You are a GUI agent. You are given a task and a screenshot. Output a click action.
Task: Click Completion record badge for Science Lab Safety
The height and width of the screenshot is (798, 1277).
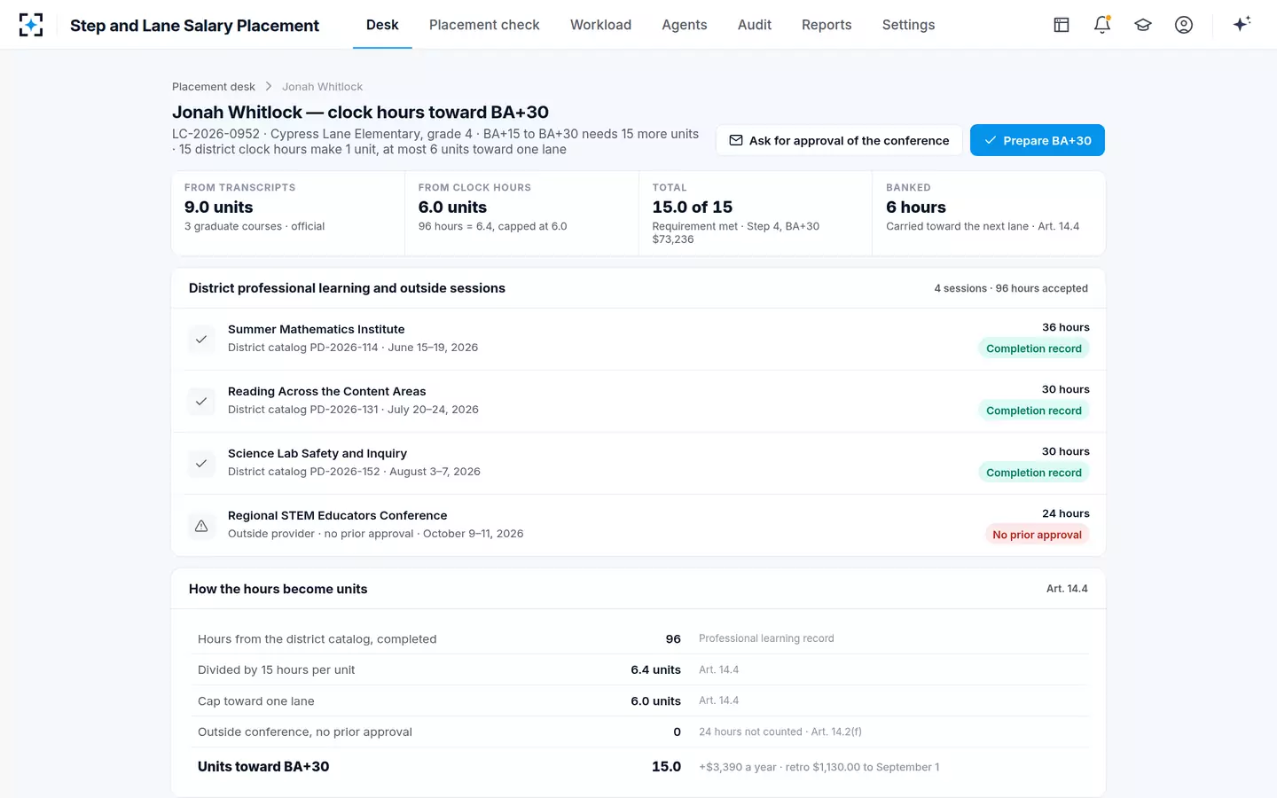click(1034, 473)
